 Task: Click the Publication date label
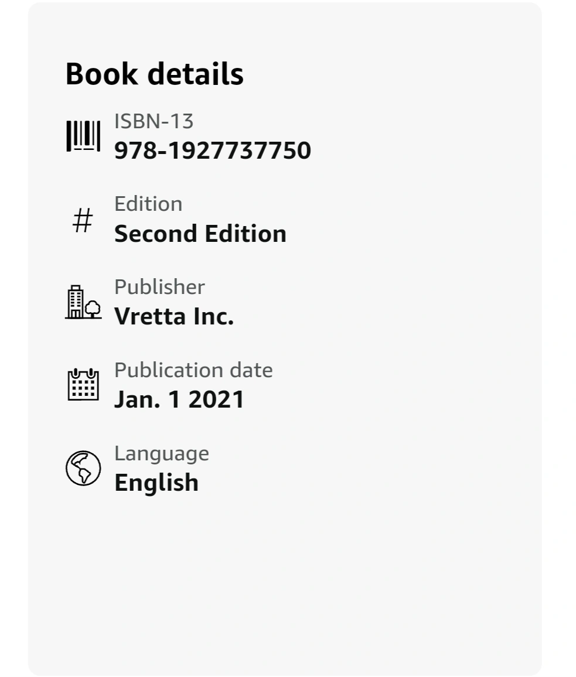coord(193,370)
